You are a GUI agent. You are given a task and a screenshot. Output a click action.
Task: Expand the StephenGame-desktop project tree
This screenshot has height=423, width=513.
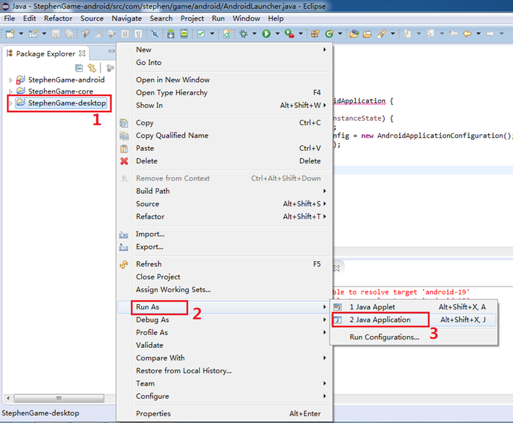point(10,103)
